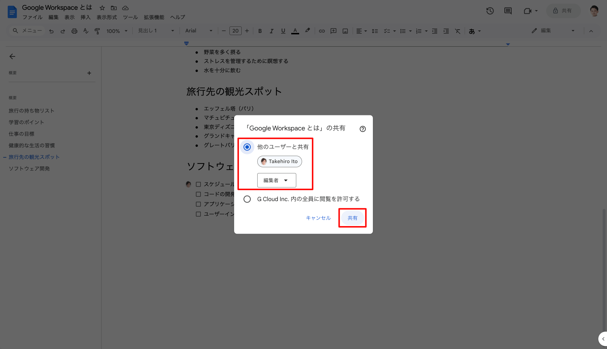607x349 pixels.
Task: Open the ファイル menu
Action: click(33, 17)
